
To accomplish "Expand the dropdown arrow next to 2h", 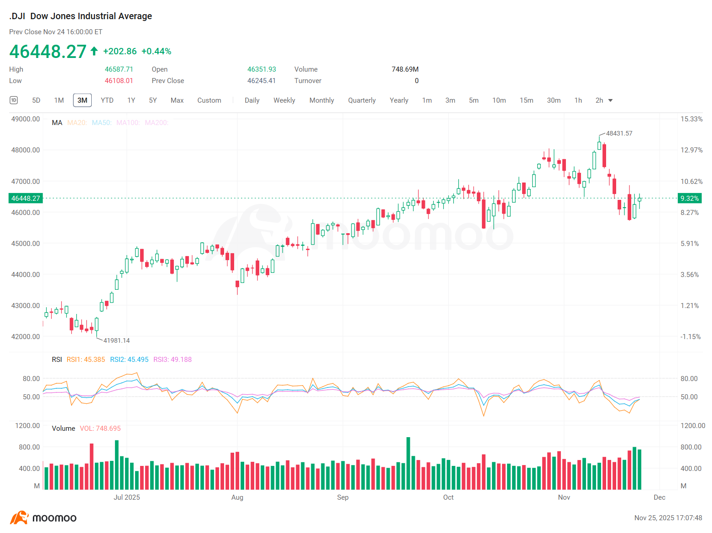I will pyautogui.click(x=611, y=100).
